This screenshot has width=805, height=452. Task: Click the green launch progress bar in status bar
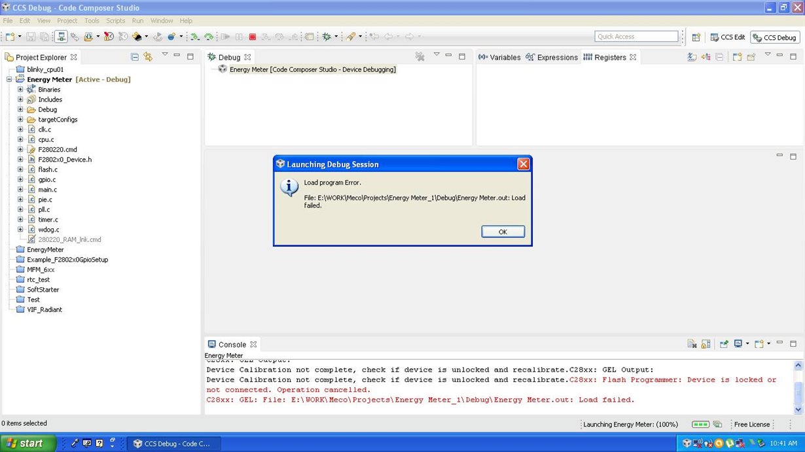pyautogui.click(x=700, y=425)
